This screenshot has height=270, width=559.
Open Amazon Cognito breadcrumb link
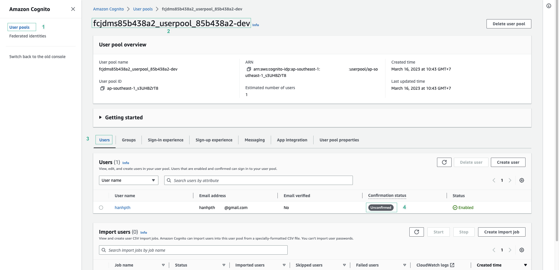[108, 9]
